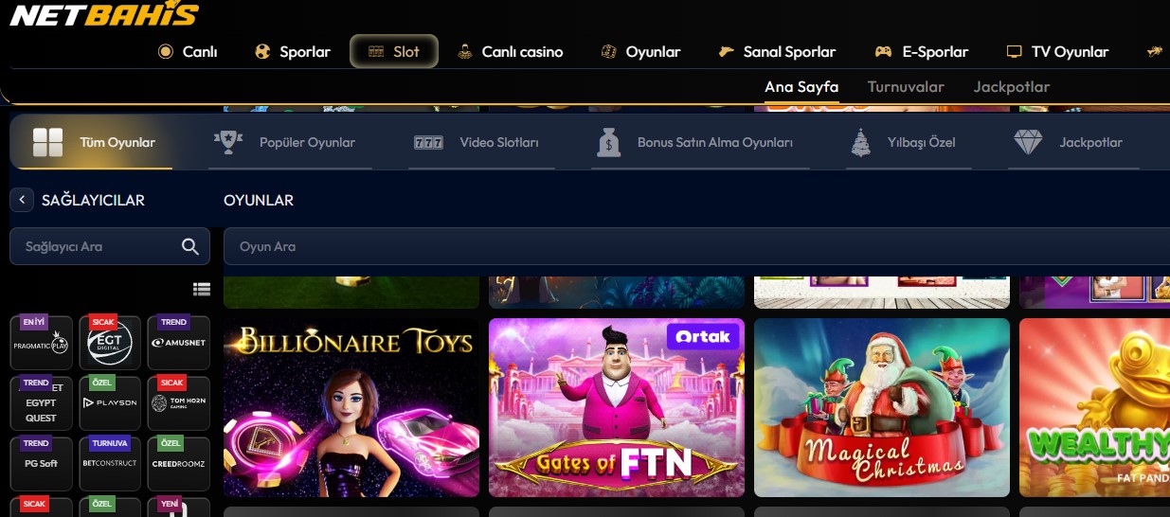Go to the Turnuvalar tab

click(x=906, y=87)
